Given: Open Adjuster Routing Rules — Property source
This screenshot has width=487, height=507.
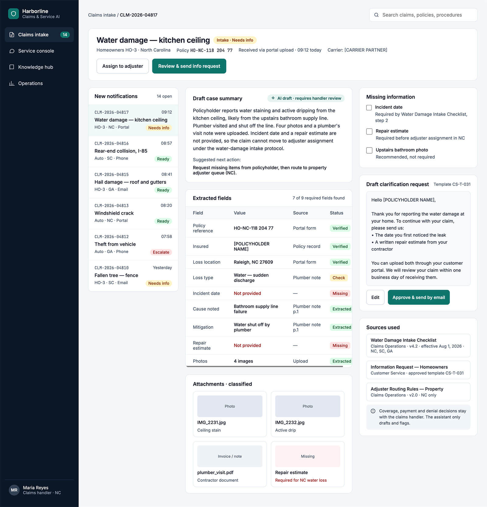Looking at the screenshot, I should click(418, 392).
